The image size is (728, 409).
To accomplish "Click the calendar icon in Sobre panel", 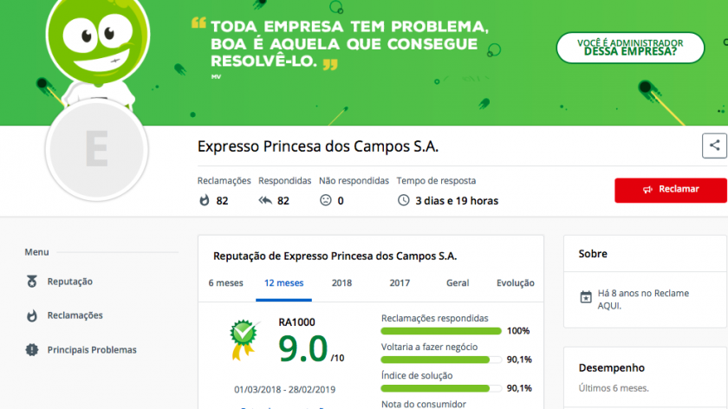I will click(586, 296).
